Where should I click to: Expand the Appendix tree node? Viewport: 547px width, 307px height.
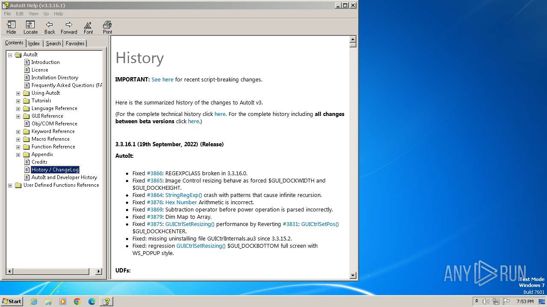click(x=18, y=154)
